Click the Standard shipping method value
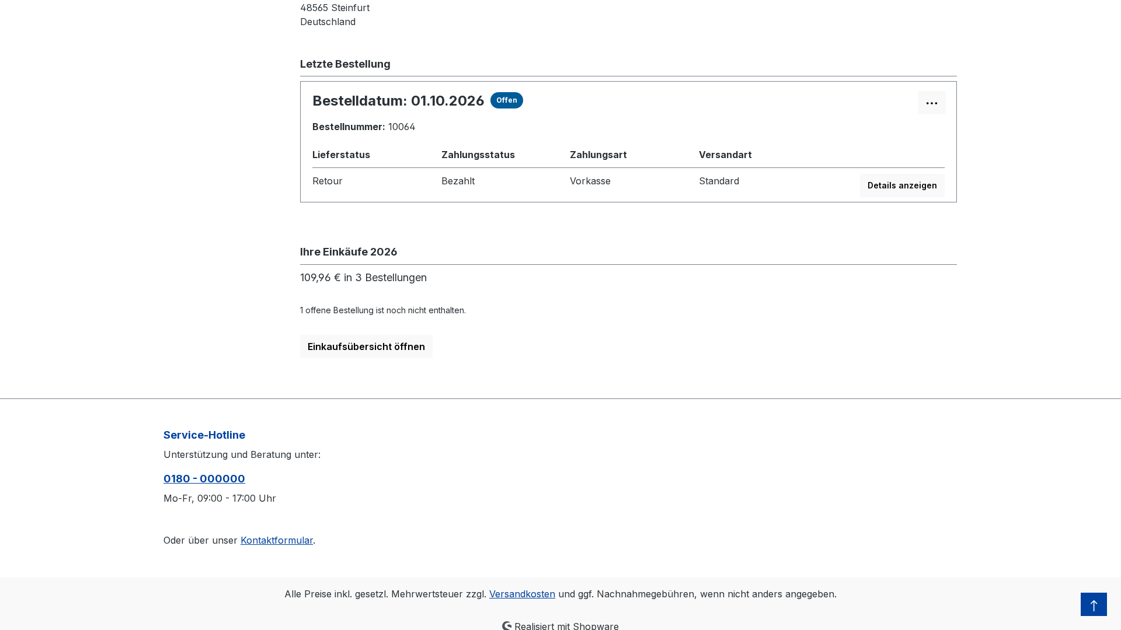 click(x=719, y=181)
